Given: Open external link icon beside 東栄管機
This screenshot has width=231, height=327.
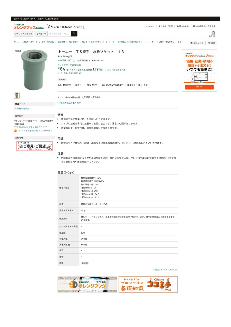Looking at the screenshot, I should 74,61.
